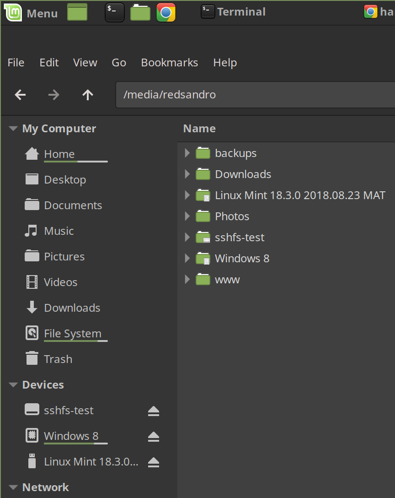Image resolution: width=395 pixels, height=498 pixels.
Task: Expand the Network section
Action: pos(13,487)
